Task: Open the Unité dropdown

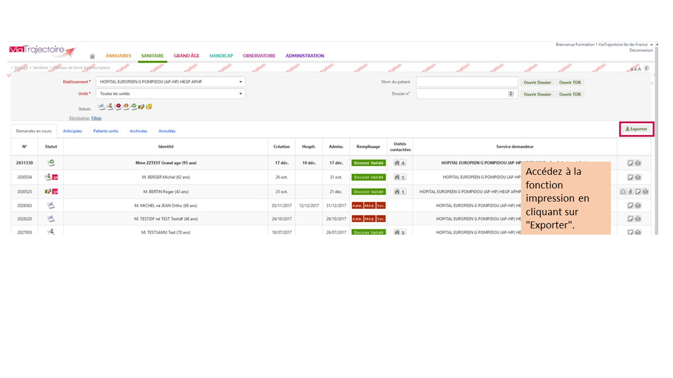Action: click(x=241, y=94)
